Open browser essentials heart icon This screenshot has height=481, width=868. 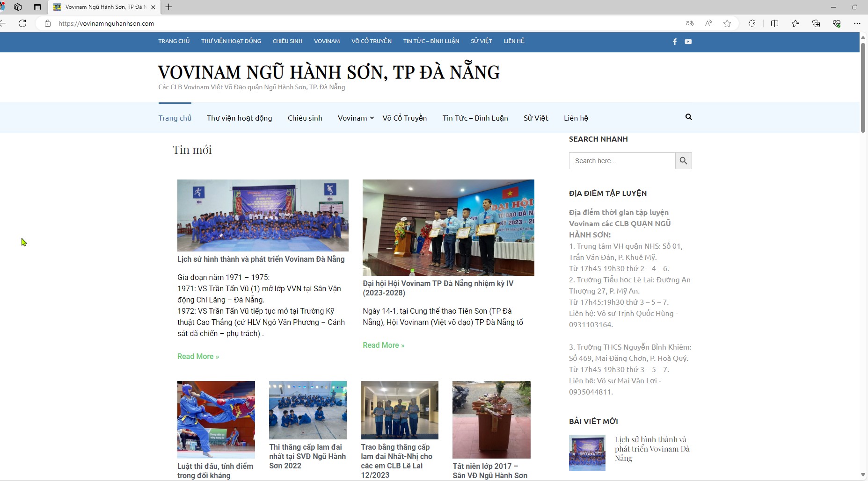837,23
